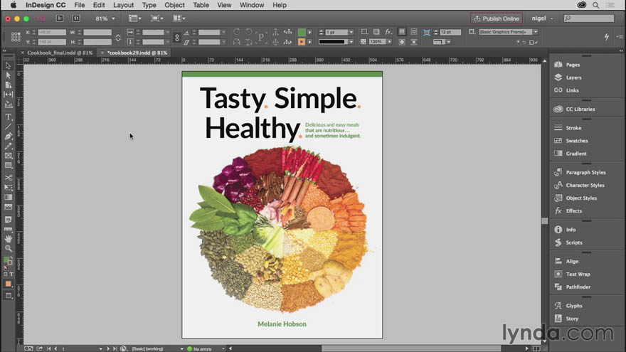Open Paragraph Styles panel
The image size is (626, 352).
click(586, 172)
